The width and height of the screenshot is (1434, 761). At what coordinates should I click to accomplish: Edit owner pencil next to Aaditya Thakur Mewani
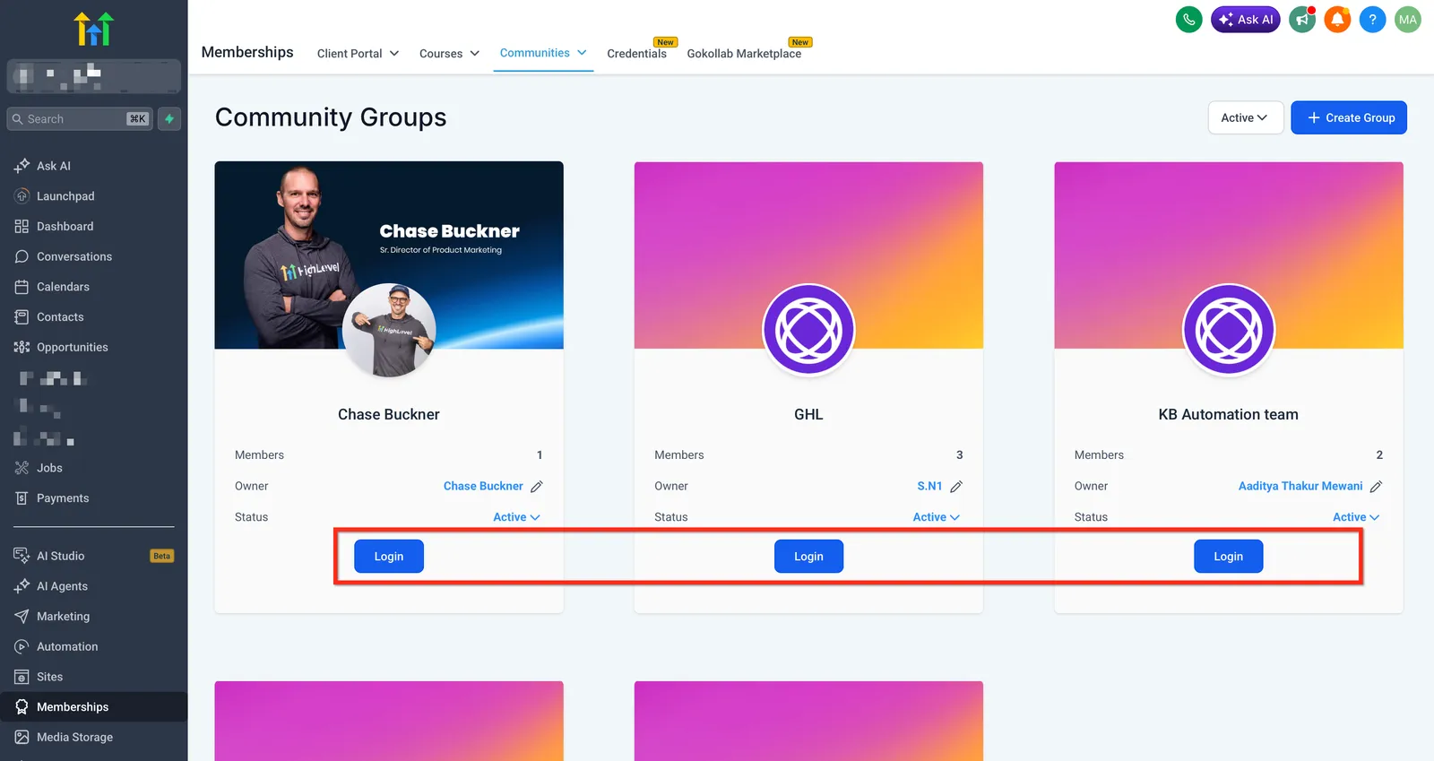click(1376, 487)
